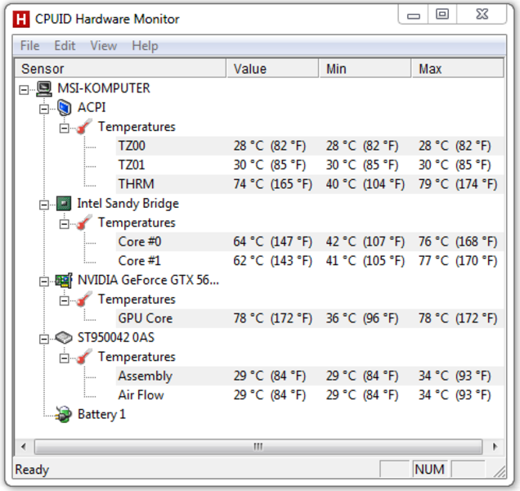Select the Battery 1 label

tap(101, 414)
